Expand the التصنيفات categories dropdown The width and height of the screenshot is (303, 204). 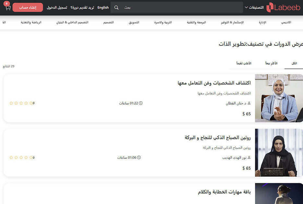click(254, 7)
